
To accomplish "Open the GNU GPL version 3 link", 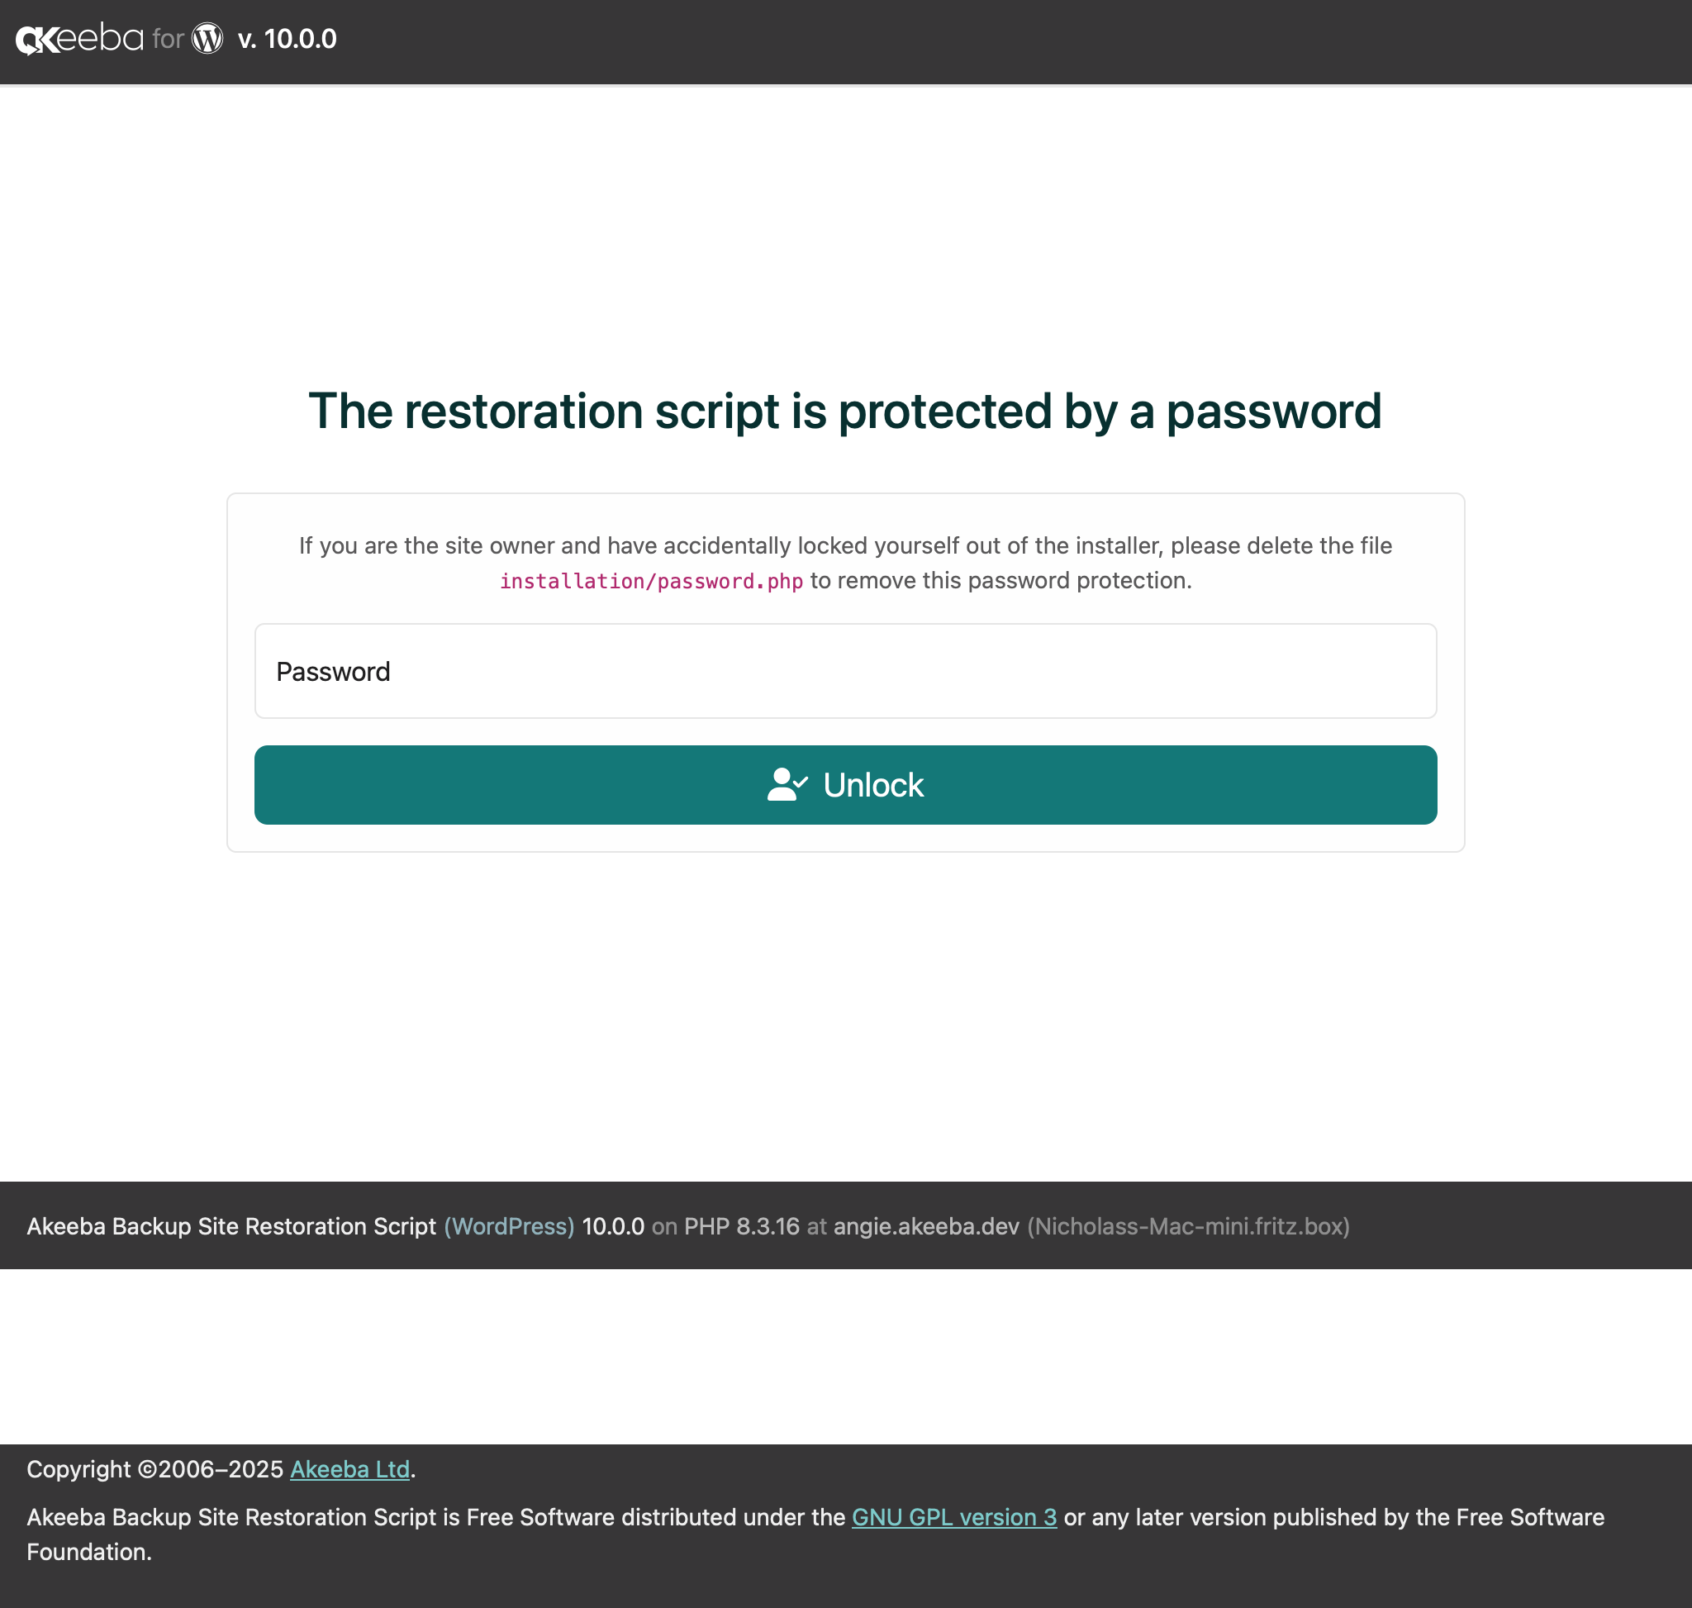I will tap(954, 1517).
